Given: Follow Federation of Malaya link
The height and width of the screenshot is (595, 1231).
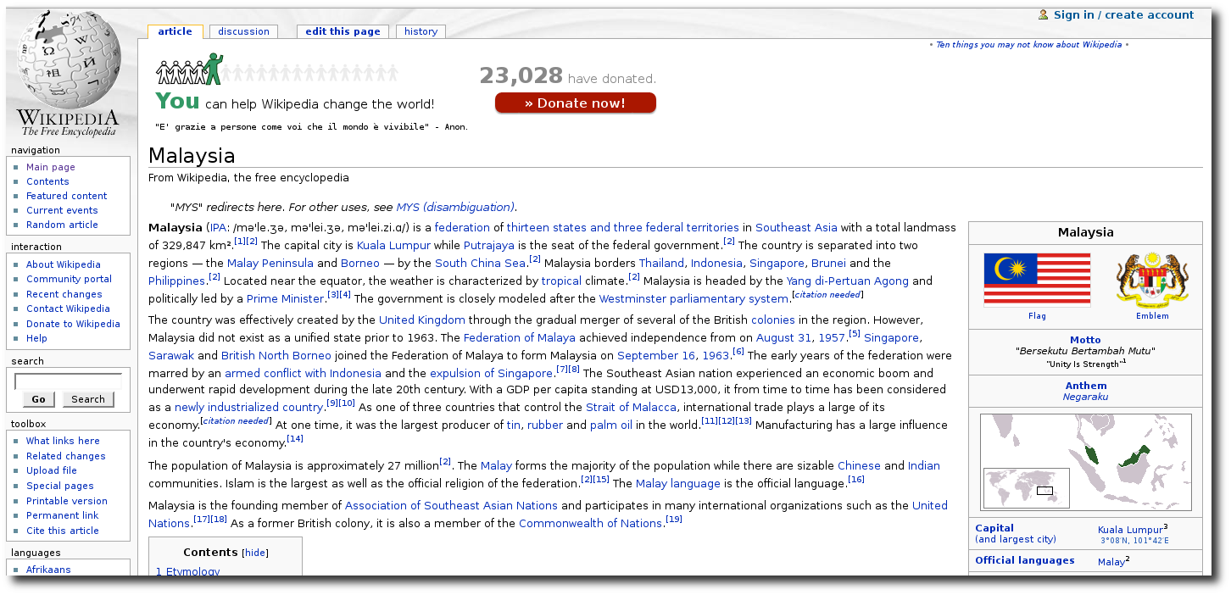Looking at the screenshot, I should click(520, 337).
